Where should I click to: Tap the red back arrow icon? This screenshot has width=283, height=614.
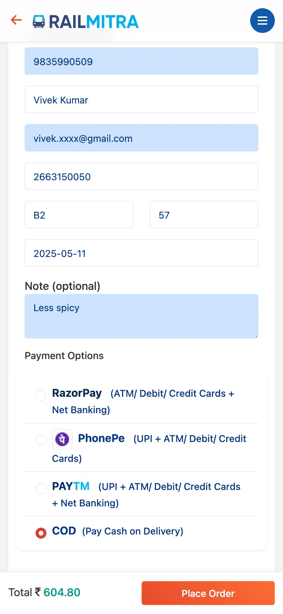[16, 20]
